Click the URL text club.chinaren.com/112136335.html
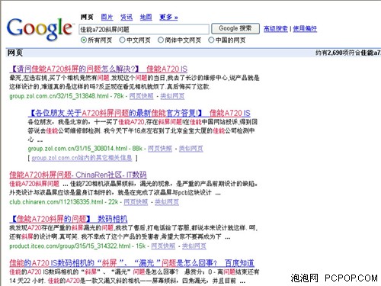The height and width of the screenshot is (286, 381). click(56, 202)
